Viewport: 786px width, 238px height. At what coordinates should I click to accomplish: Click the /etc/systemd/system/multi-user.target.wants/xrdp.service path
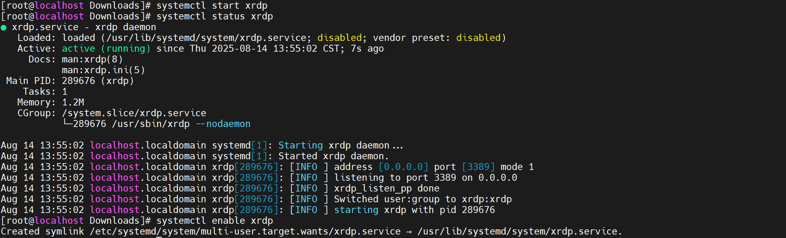coord(245,231)
